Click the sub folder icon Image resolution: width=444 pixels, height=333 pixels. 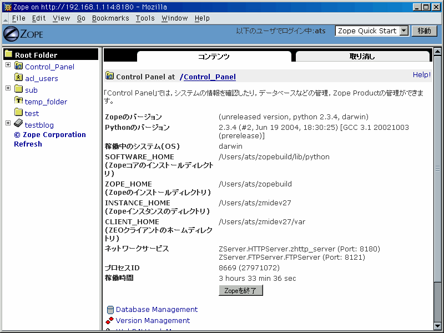19,89
